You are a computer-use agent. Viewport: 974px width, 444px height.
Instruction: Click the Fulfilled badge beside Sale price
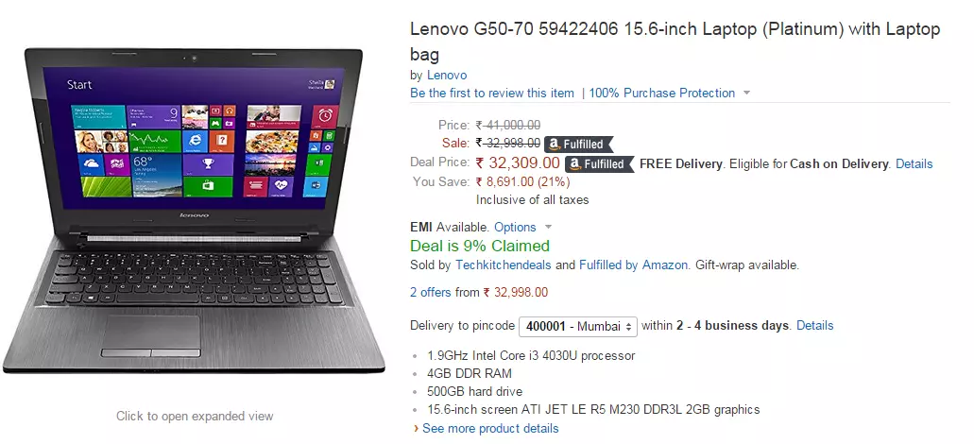pos(578,145)
